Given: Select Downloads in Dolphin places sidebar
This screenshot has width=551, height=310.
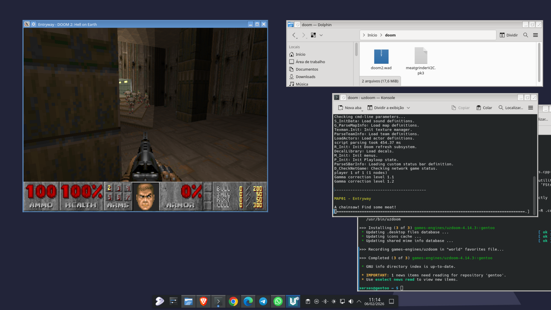Looking at the screenshot, I should 305,77.
